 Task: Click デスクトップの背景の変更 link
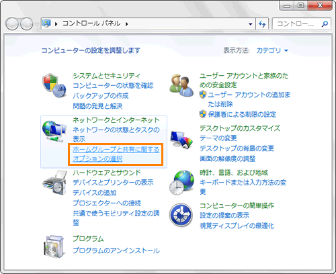pyautogui.click(x=237, y=148)
